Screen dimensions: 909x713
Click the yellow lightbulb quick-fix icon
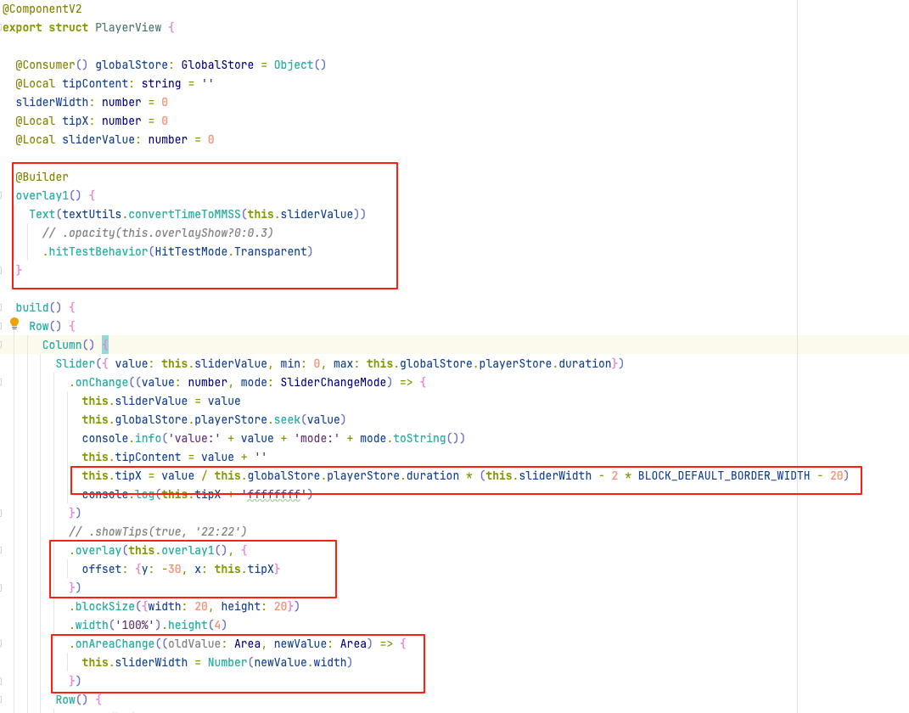click(14, 323)
